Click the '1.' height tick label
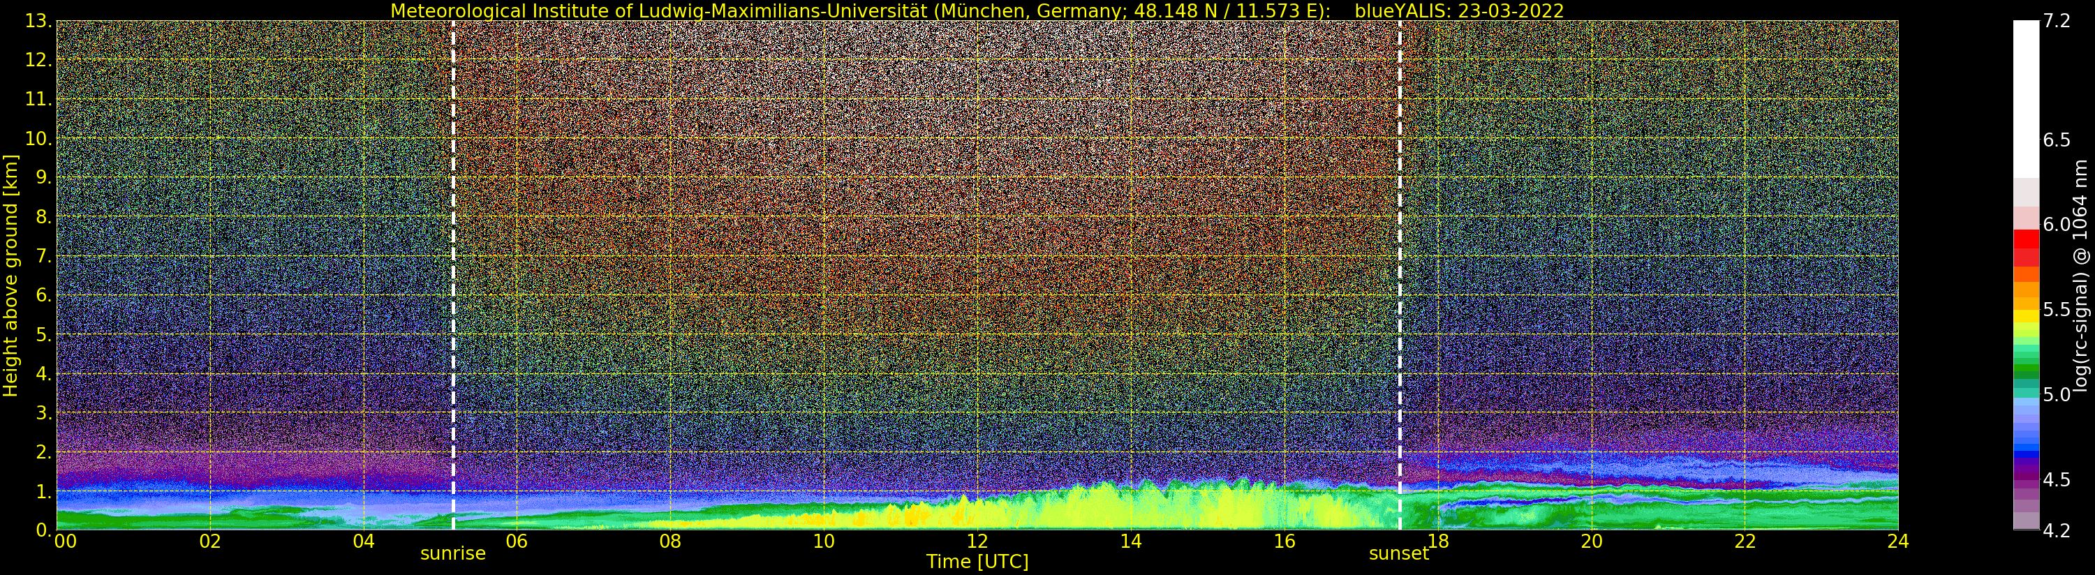Image resolution: width=2095 pixels, height=575 pixels. [x=44, y=491]
